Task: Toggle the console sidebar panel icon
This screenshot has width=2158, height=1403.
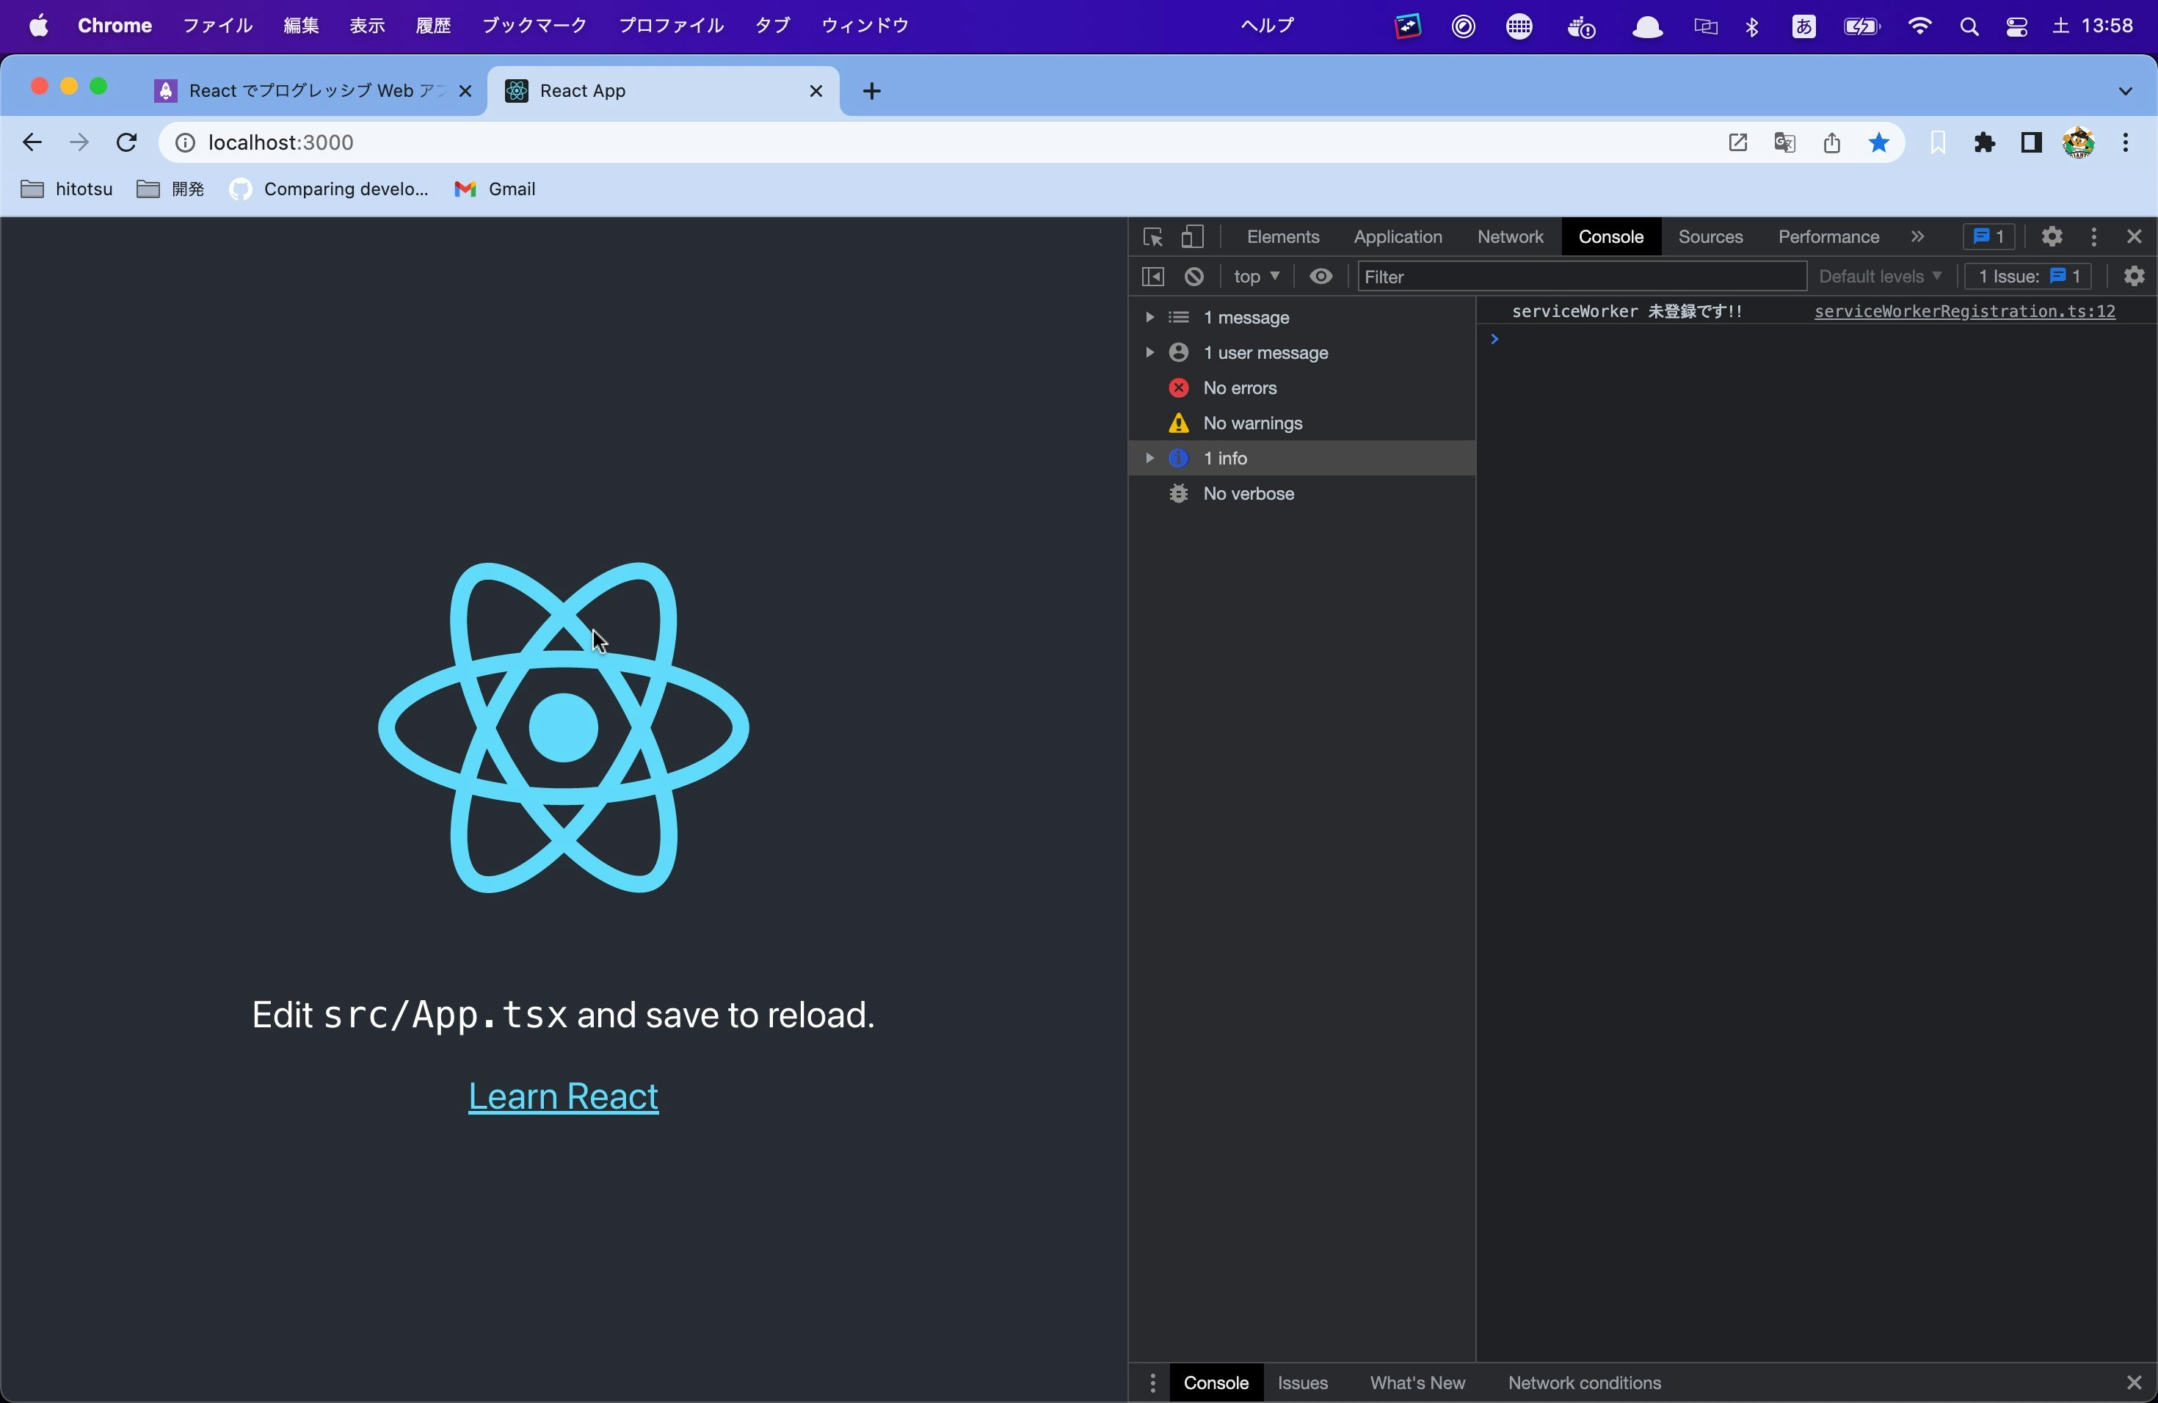Action: [x=1152, y=277]
